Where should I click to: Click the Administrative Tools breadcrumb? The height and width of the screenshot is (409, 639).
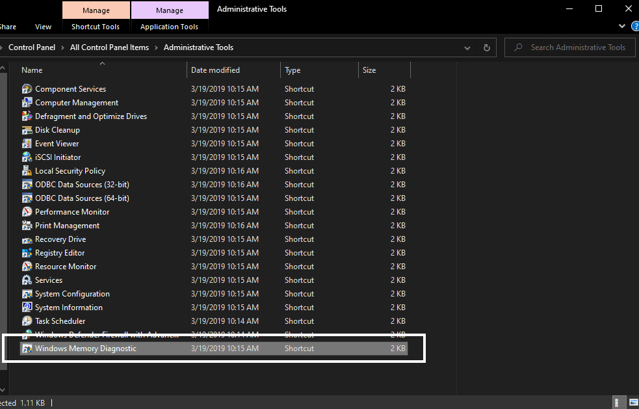tap(198, 47)
